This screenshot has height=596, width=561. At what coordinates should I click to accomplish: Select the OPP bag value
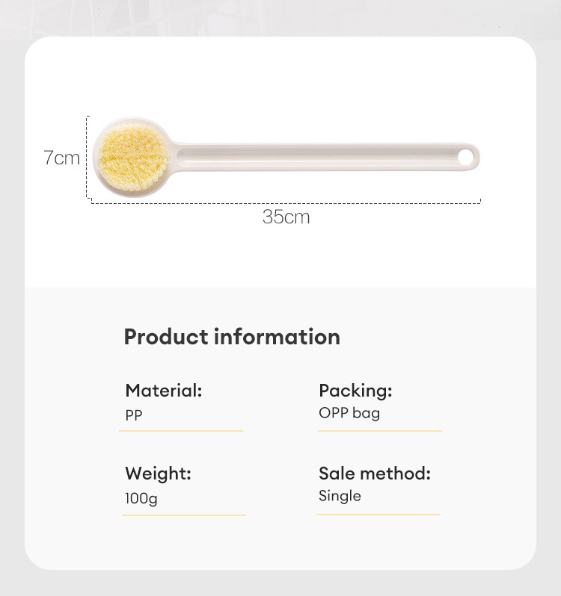tap(349, 413)
